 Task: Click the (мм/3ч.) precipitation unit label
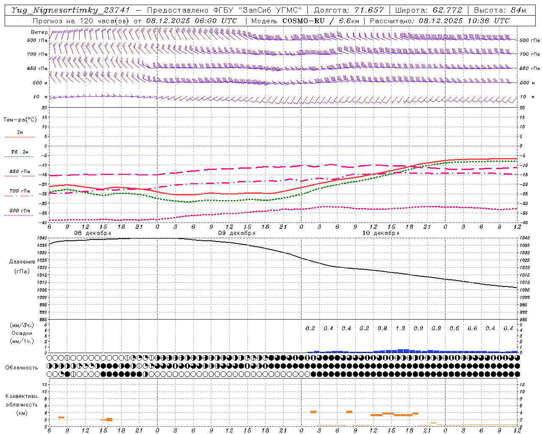point(22,325)
